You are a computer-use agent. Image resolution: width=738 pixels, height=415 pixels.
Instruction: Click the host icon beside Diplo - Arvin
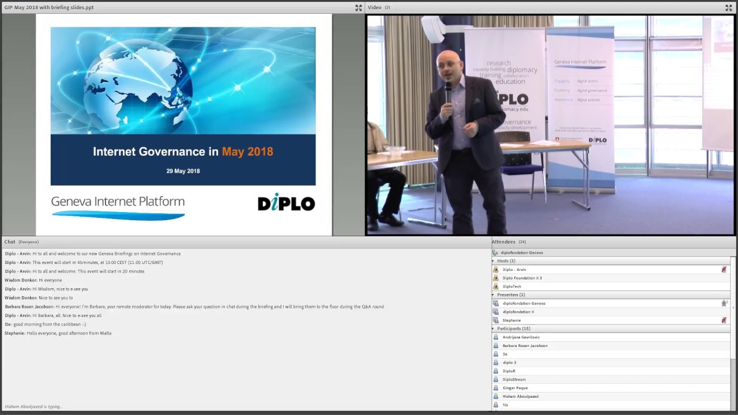click(x=495, y=269)
